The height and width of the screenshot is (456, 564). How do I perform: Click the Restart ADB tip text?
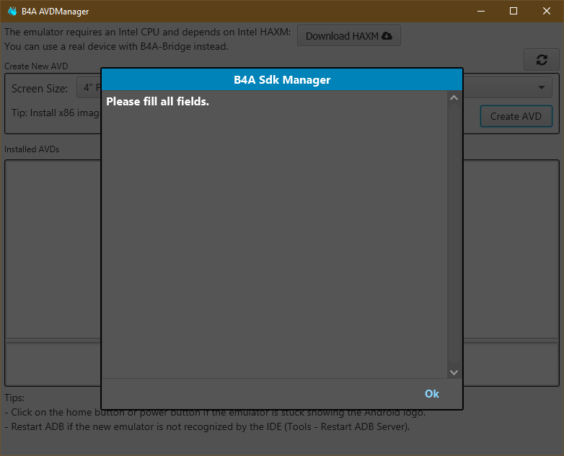click(207, 427)
